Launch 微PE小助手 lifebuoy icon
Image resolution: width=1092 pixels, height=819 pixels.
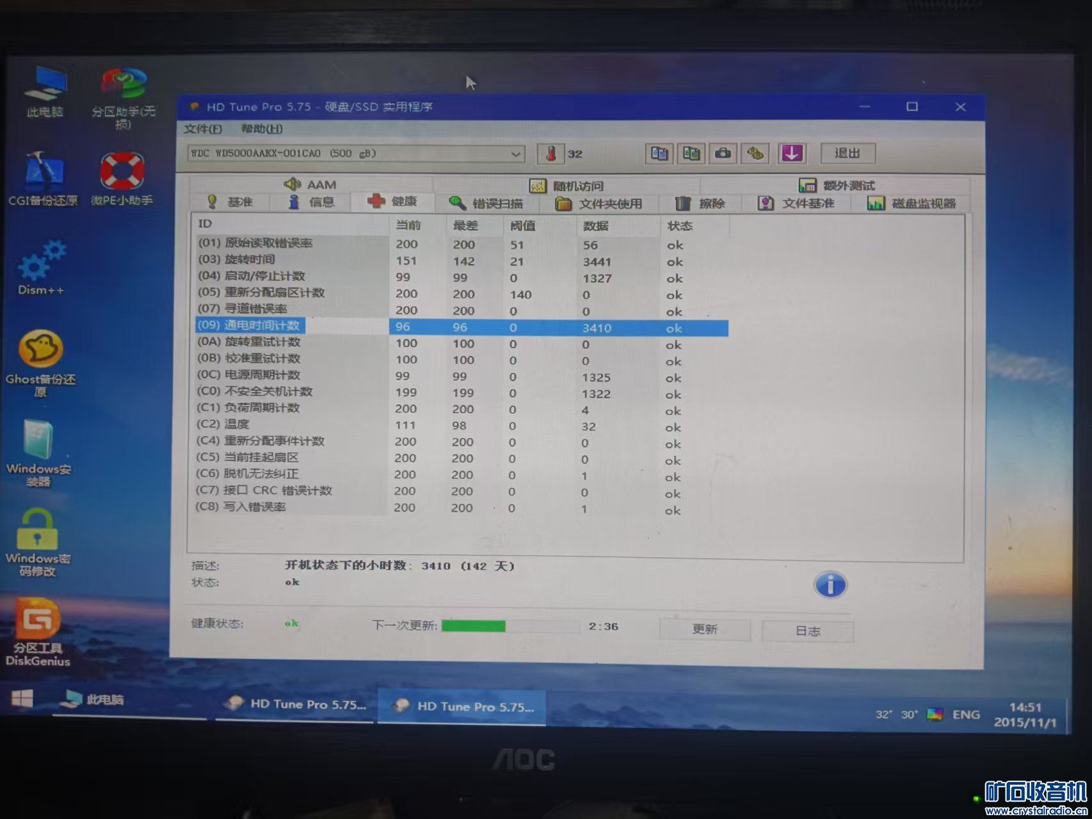pyautogui.click(x=122, y=179)
